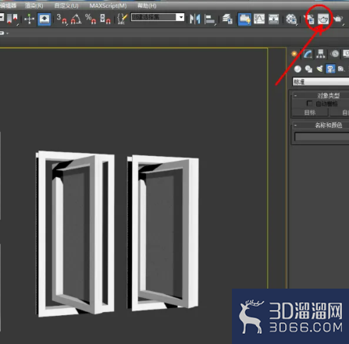This screenshot has height=344, width=349.
Task: Select the Lights category icon
Action: 319,69
